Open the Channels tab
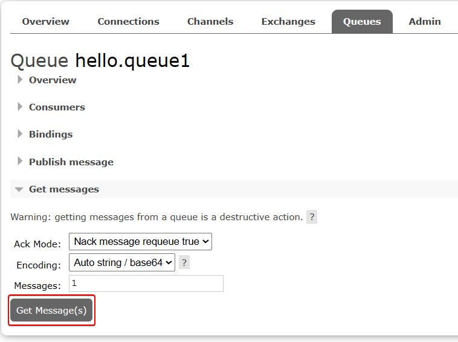This screenshot has width=458, height=342. coord(210,22)
